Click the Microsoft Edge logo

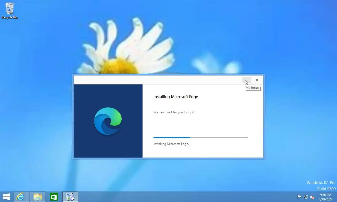point(108,121)
